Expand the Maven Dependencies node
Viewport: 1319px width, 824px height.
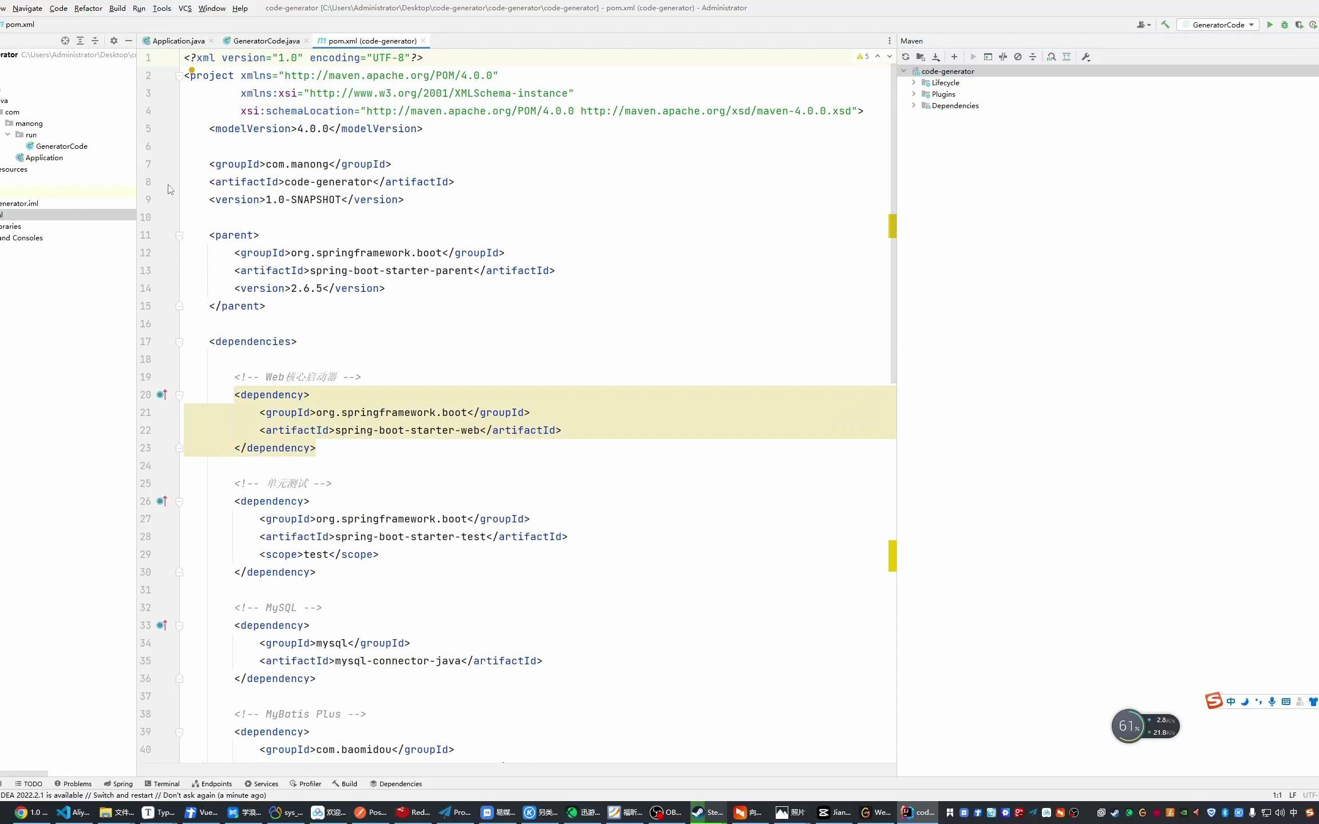[x=914, y=105]
